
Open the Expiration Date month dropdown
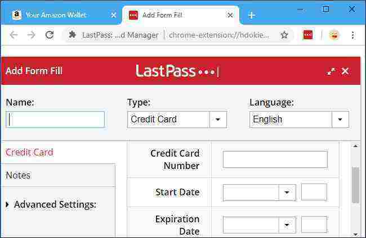[x=260, y=225]
